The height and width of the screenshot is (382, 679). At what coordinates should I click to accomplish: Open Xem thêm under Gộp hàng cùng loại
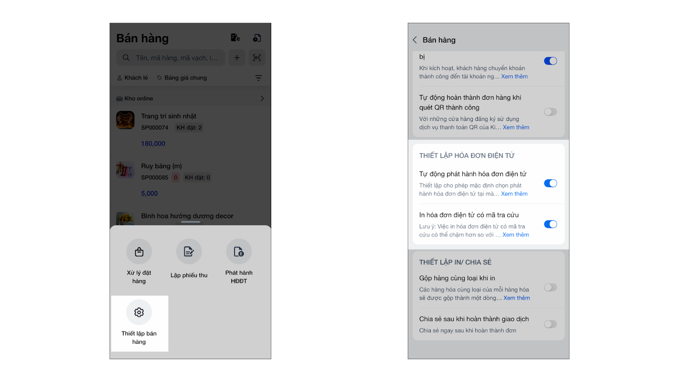click(x=517, y=298)
